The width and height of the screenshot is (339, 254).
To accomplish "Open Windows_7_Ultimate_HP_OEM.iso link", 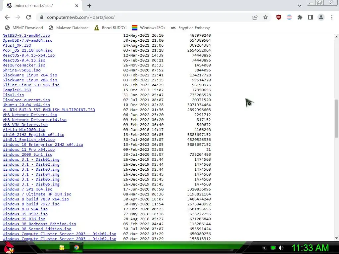I will point(37,194).
